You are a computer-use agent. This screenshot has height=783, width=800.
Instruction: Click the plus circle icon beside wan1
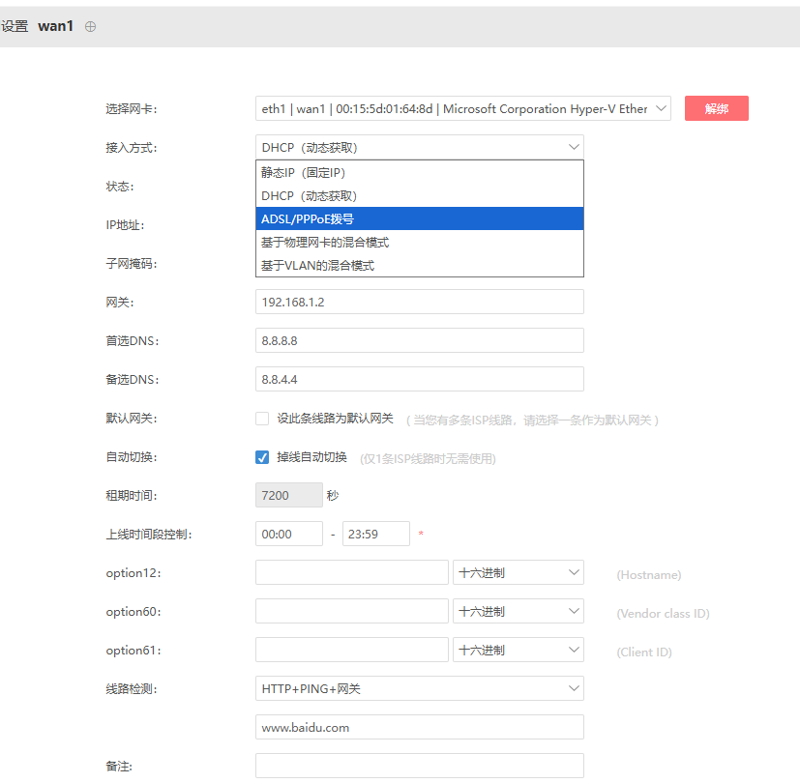click(x=90, y=26)
